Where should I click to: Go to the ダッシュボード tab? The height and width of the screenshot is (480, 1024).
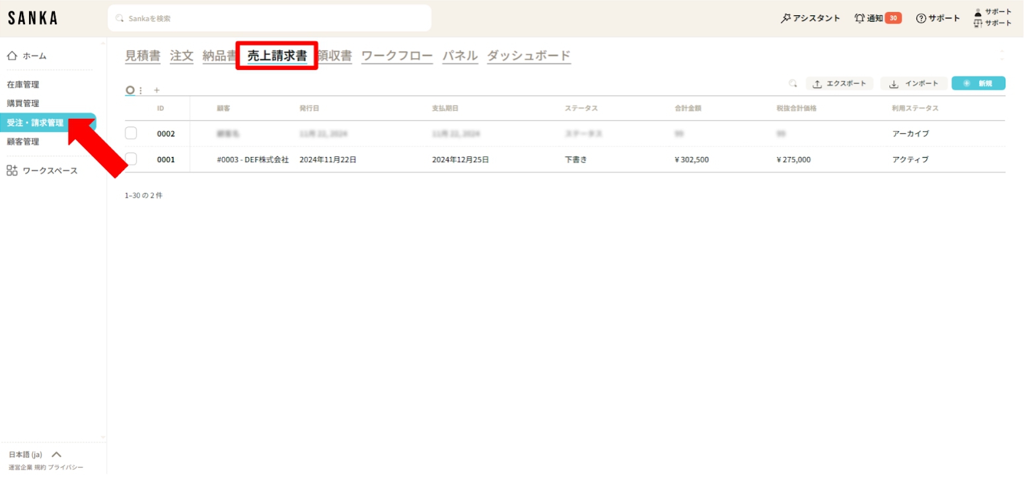click(x=529, y=56)
